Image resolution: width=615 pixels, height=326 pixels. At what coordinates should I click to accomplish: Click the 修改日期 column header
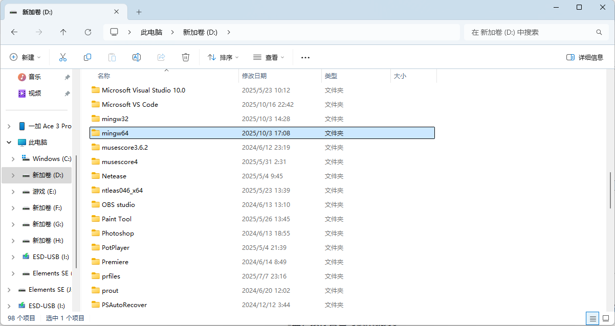coord(254,76)
